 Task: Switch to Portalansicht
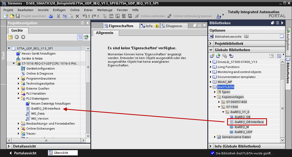[23, 153]
